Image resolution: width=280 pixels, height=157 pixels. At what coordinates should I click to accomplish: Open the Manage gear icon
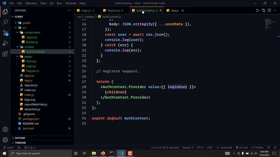5,140
